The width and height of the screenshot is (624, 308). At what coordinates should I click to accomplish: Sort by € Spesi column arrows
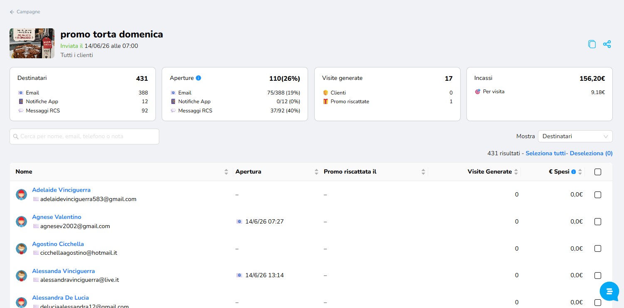(x=580, y=171)
